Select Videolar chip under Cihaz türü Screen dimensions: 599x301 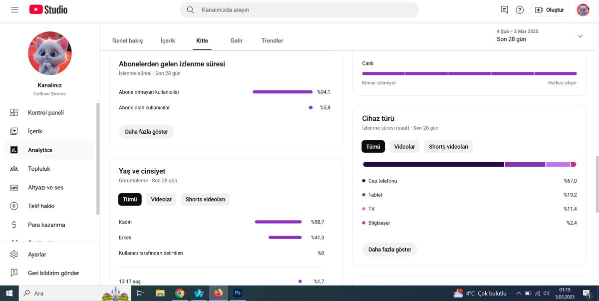coord(404,147)
